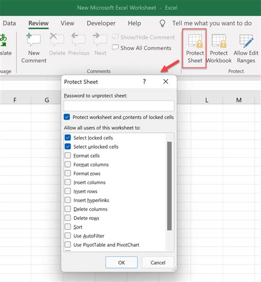Jump to the Next comment
The image size is (261, 282).
click(x=100, y=45)
